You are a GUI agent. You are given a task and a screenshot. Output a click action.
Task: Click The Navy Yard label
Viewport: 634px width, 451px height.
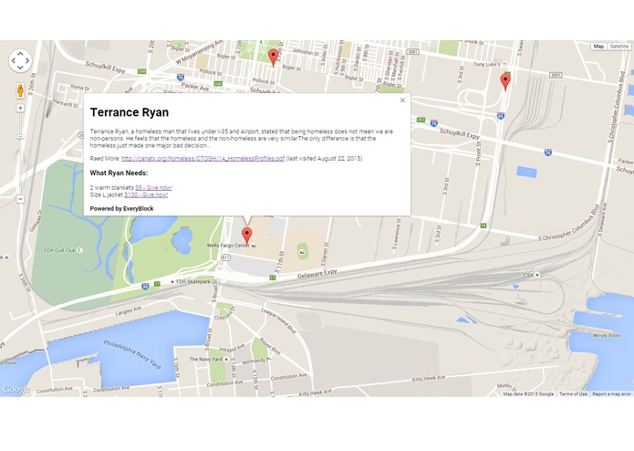(206, 359)
